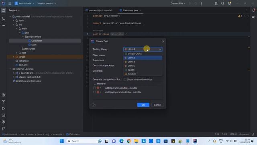Expand Maven: junit:junit:3.8.1 library
This screenshot has height=145, width=257.
[13, 77]
